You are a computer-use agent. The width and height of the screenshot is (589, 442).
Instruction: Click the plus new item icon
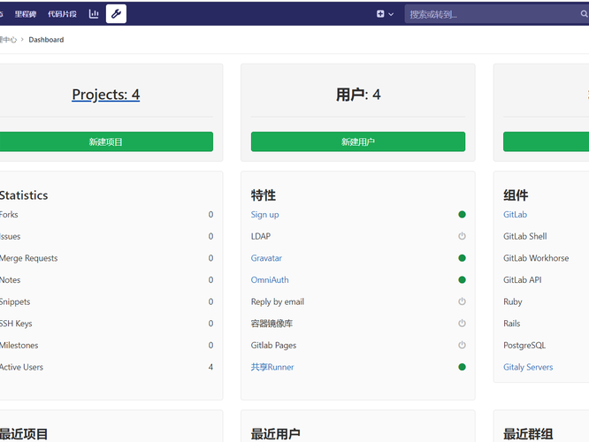[380, 14]
